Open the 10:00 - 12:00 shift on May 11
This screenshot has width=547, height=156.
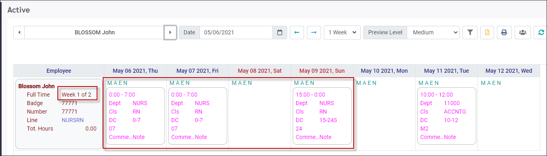tap(447, 116)
